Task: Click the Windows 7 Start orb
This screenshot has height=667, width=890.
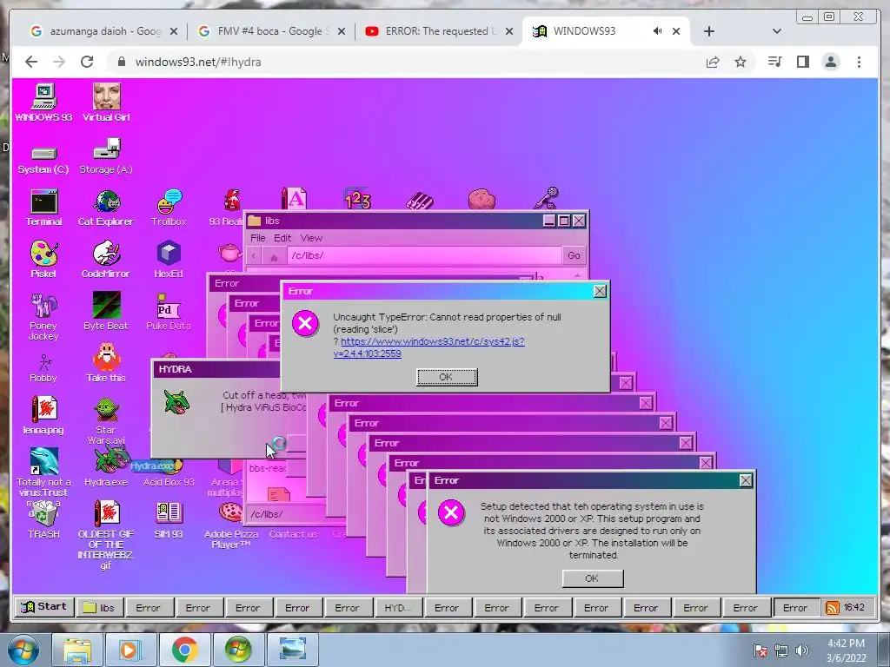Action: coord(23,650)
